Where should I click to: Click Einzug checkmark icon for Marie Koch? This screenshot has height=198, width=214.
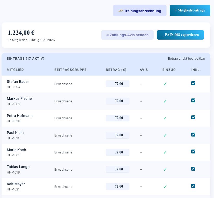tap(165, 152)
